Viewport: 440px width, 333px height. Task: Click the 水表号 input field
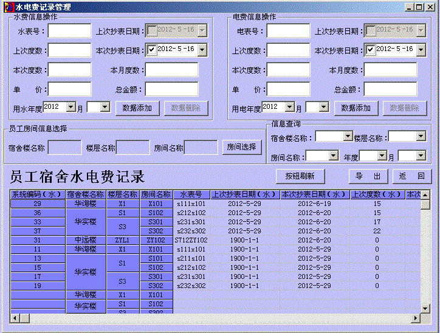click(x=69, y=31)
